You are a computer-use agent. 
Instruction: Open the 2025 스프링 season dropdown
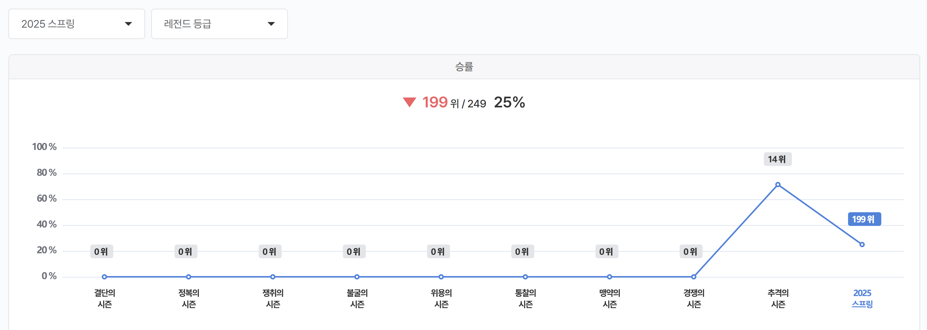pos(77,24)
